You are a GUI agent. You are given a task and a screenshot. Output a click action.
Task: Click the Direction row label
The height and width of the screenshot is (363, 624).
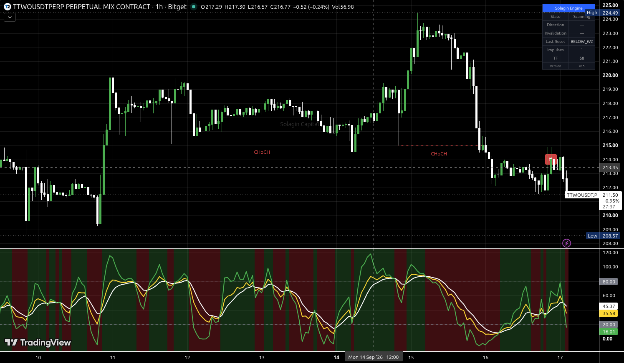pos(556,25)
